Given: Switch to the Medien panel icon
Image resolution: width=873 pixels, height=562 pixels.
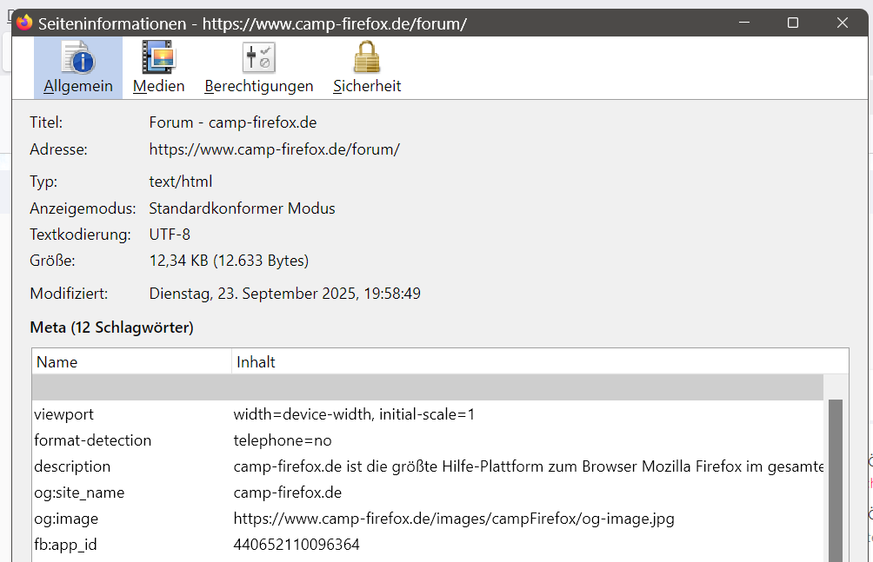Looking at the screenshot, I should point(158,58).
